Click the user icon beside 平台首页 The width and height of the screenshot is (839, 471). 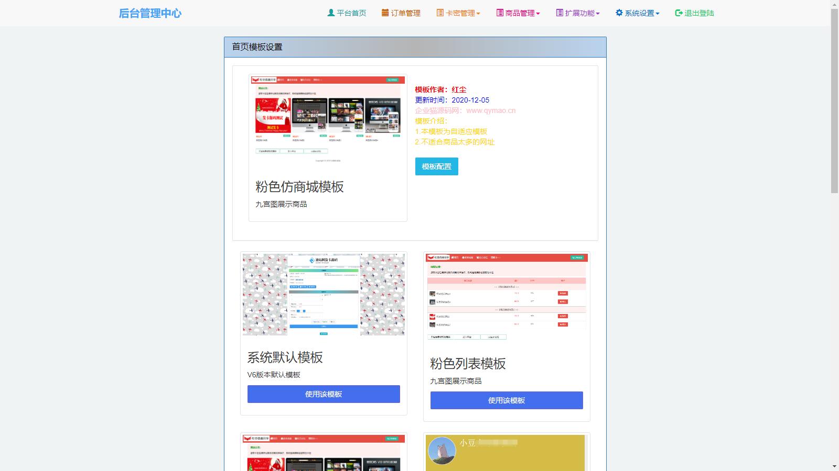click(x=331, y=13)
